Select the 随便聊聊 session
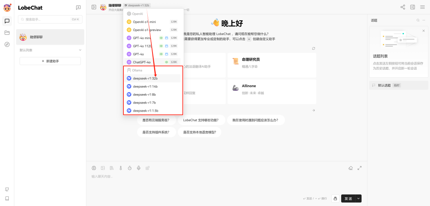The height and width of the screenshot is (206, 430). [50, 37]
